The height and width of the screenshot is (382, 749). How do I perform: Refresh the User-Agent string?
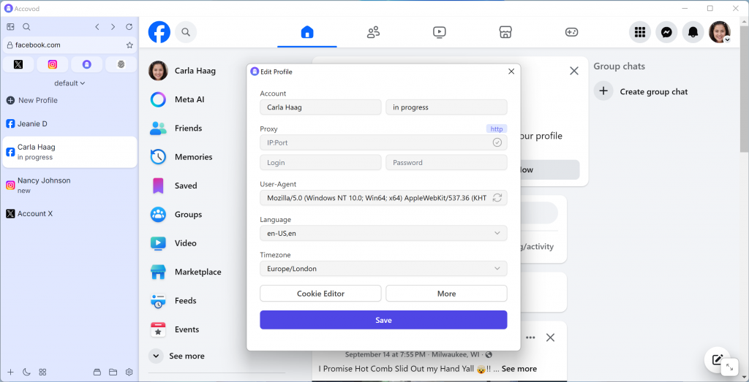coord(497,198)
